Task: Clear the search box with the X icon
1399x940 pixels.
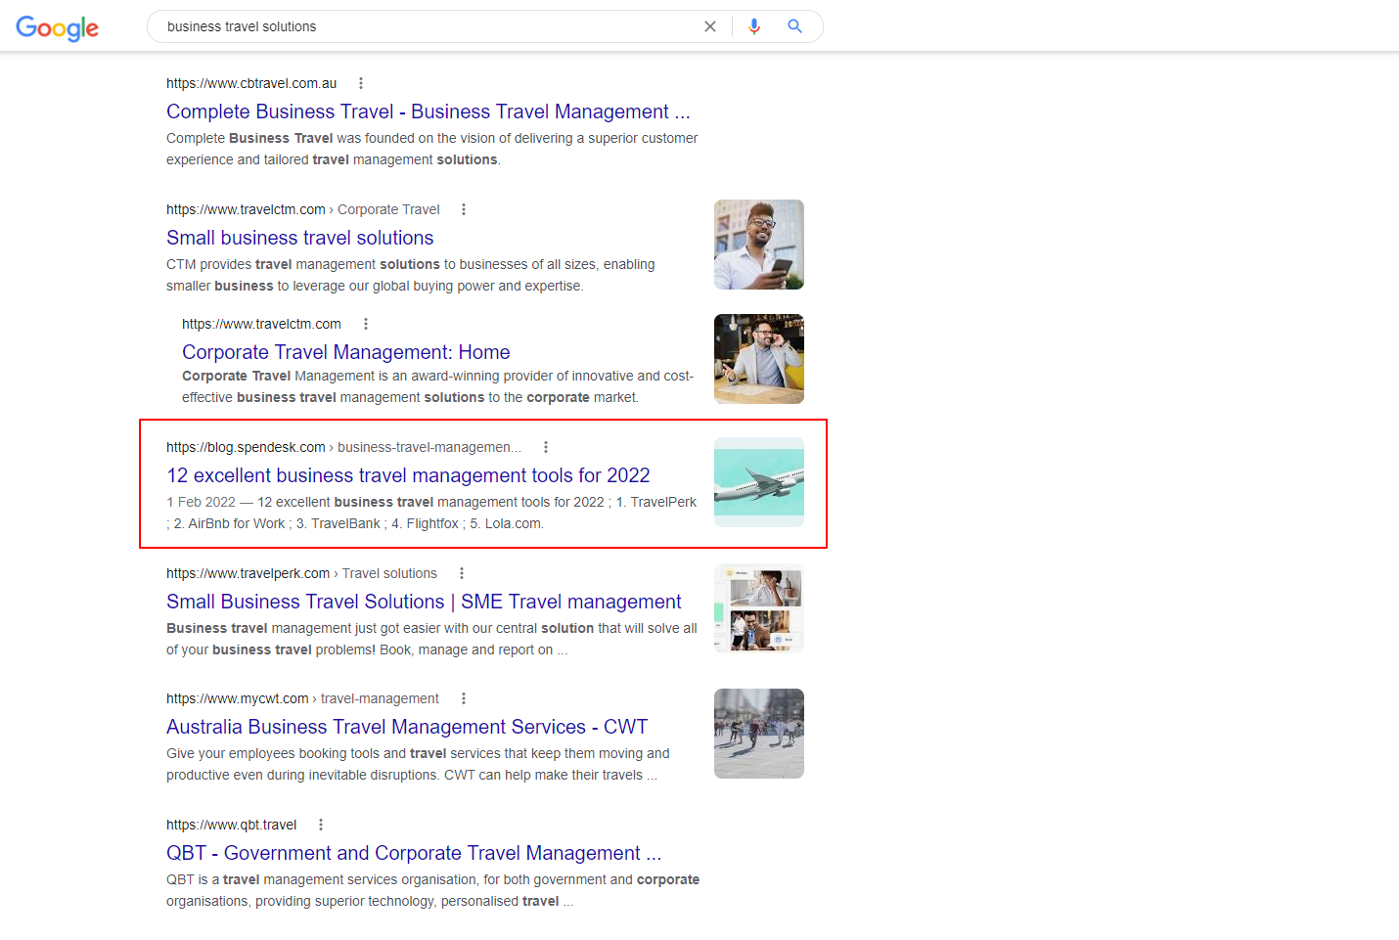Action: [x=710, y=26]
